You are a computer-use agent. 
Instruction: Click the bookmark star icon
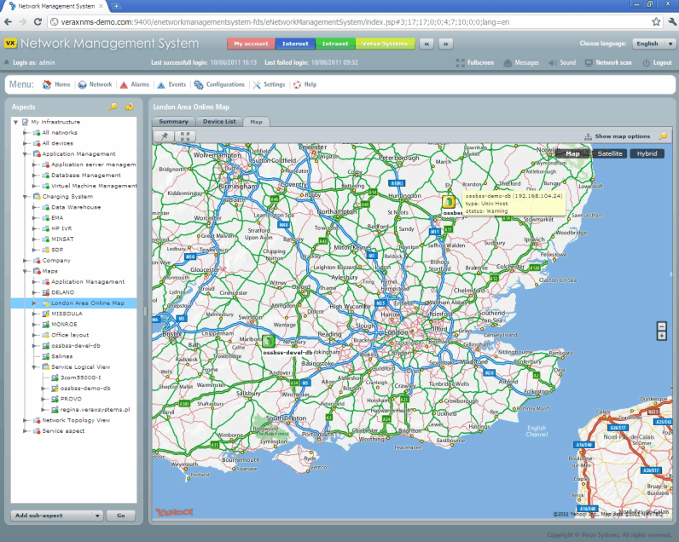point(656,21)
